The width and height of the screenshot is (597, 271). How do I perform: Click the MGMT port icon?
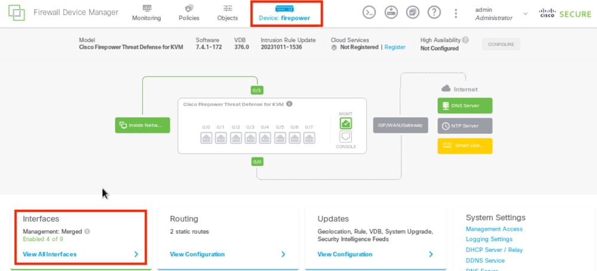coord(345,123)
